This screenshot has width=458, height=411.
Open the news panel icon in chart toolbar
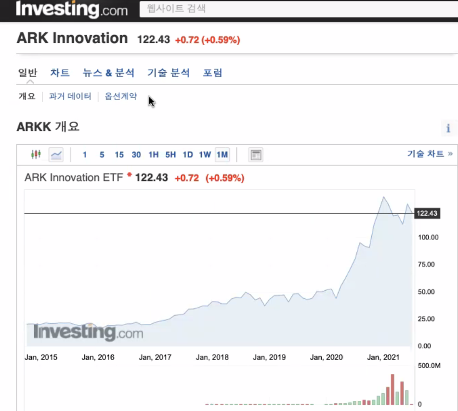tap(256, 154)
